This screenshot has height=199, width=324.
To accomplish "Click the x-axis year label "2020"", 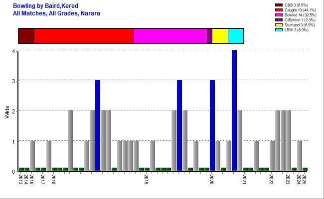I will click(x=211, y=179).
